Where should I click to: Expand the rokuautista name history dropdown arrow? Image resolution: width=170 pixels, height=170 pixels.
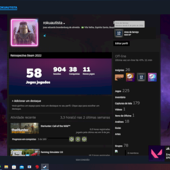(x=64, y=23)
